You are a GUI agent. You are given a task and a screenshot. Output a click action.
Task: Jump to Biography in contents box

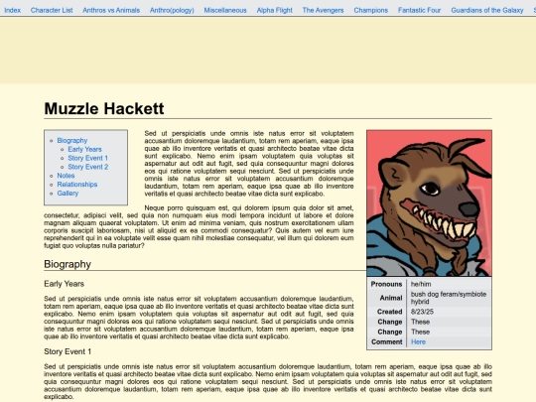tap(72, 141)
